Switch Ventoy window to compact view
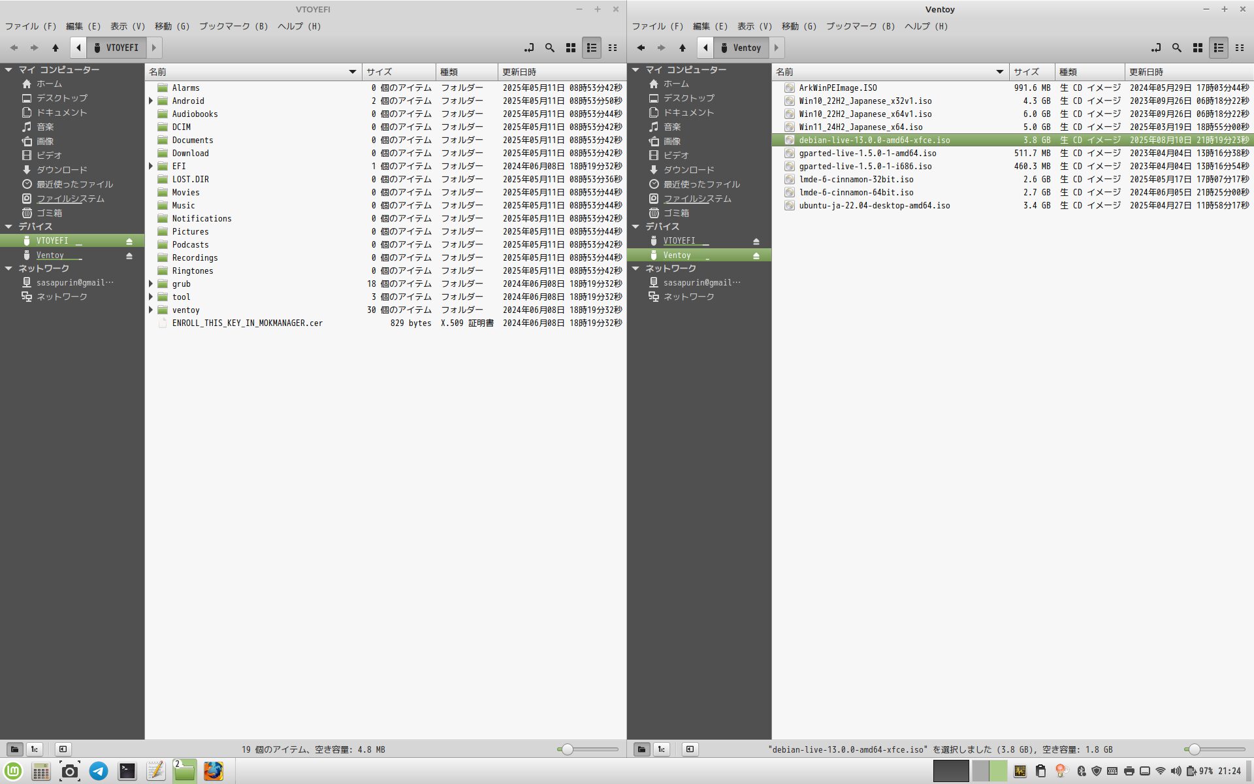Viewport: 1254px width, 784px height. click(1240, 48)
